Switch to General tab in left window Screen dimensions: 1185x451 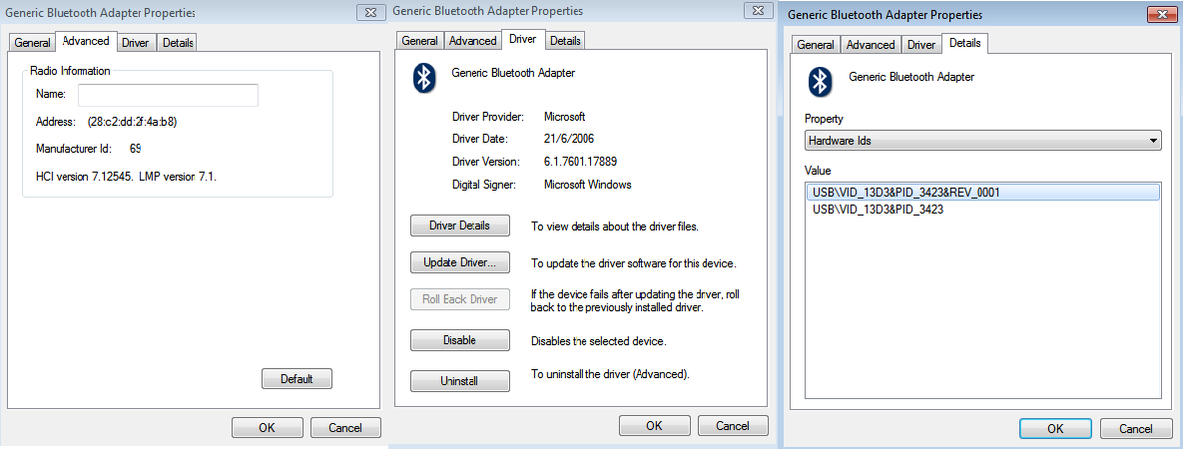click(x=33, y=43)
